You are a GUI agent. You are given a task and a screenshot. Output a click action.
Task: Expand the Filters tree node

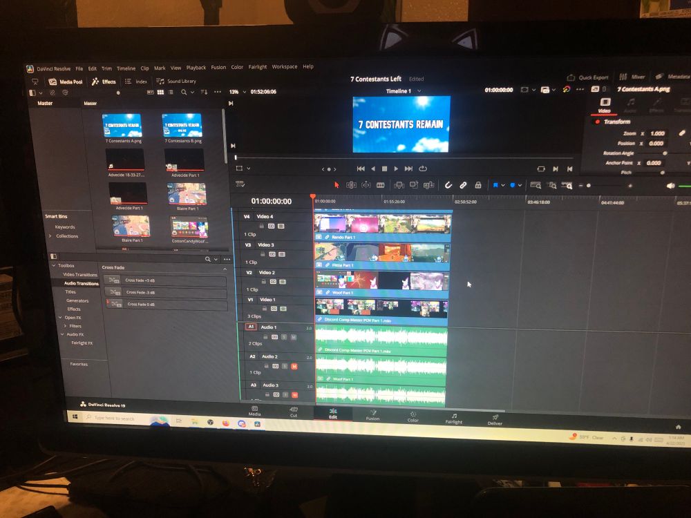pyautogui.click(x=65, y=326)
